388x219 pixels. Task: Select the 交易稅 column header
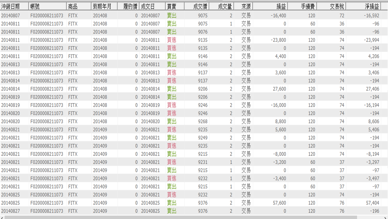(331, 6)
